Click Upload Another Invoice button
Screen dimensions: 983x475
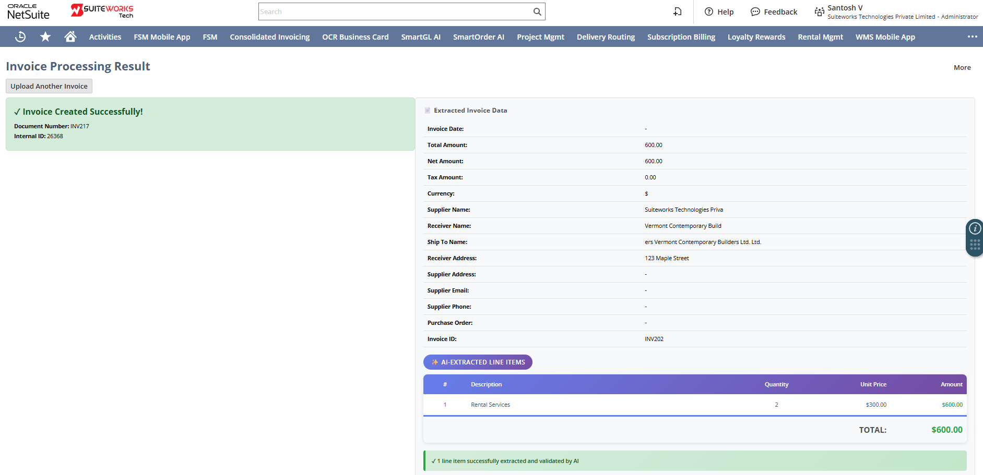(49, 87)
